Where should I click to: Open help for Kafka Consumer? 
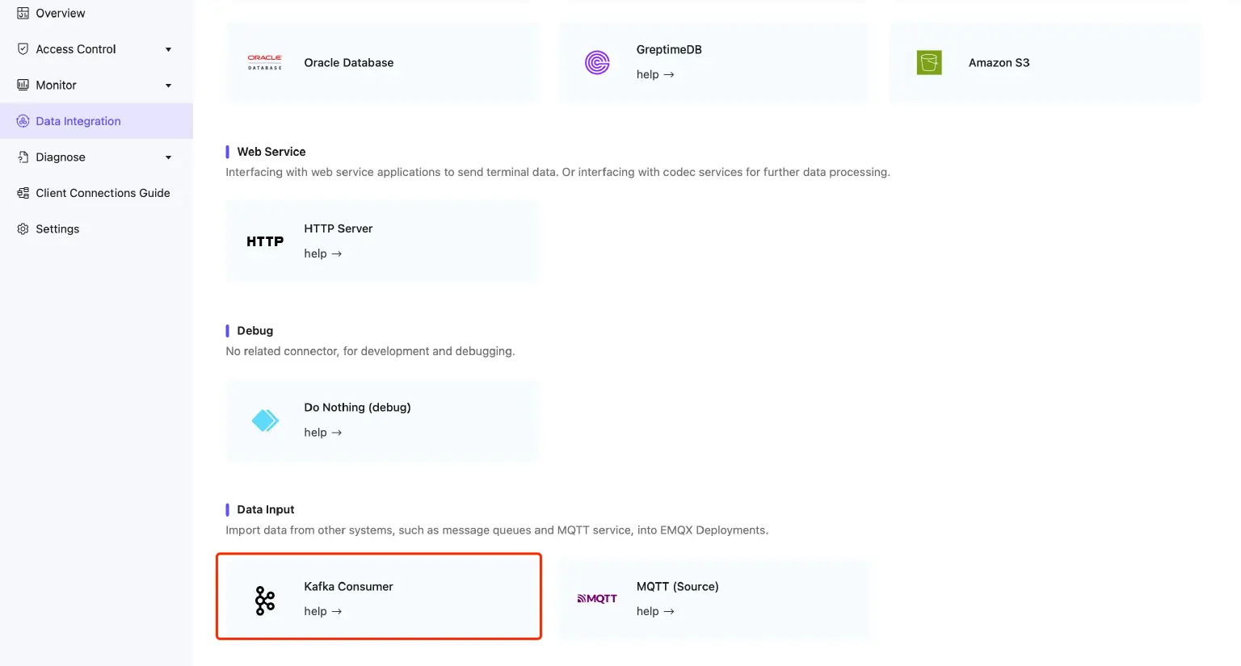click(x=323, y=611)
